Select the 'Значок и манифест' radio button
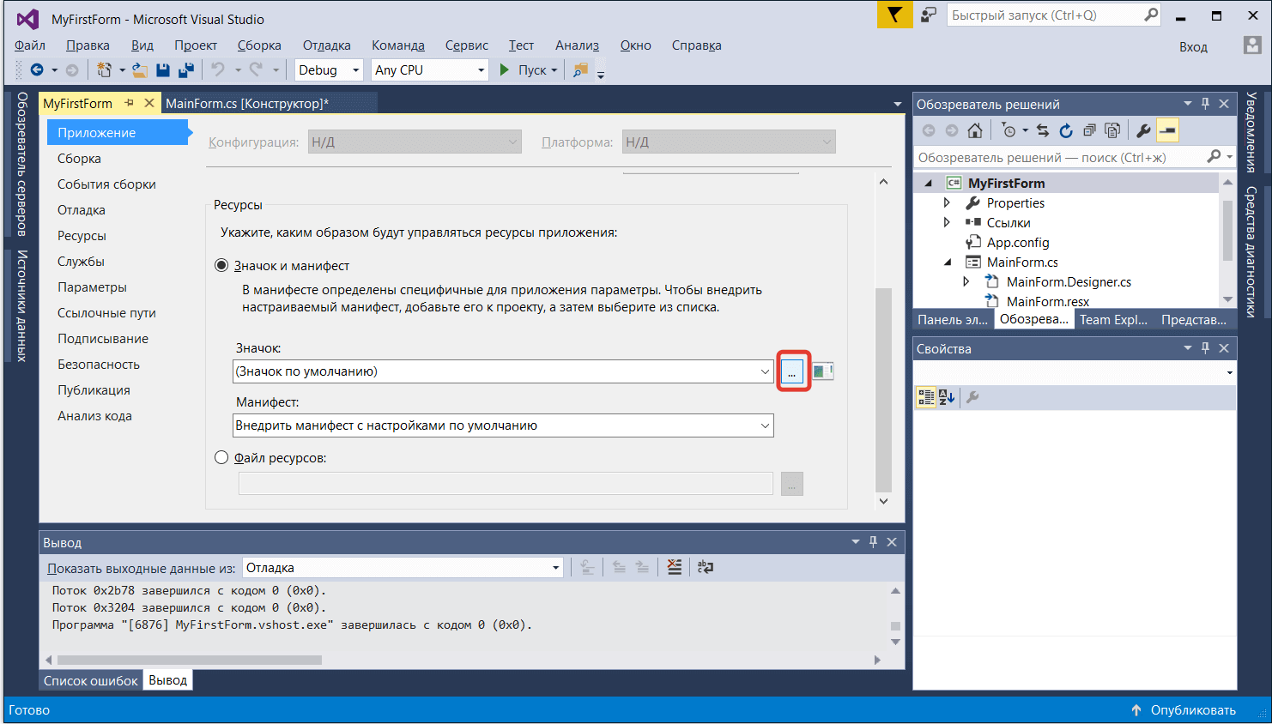 click(x=221, y=266)
